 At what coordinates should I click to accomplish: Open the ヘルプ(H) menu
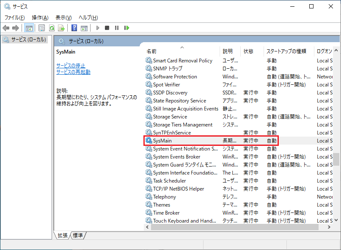pyautogui.click(x=88, y=18)
